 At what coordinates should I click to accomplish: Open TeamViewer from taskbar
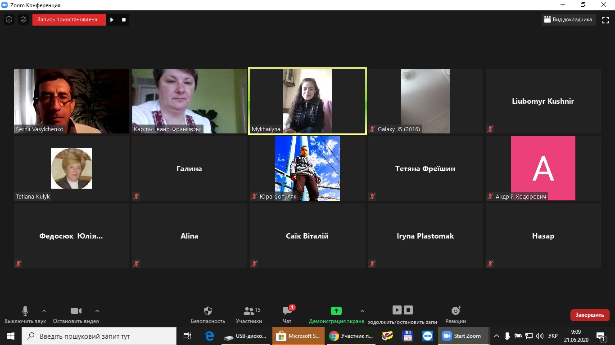[x=427, y=336]
